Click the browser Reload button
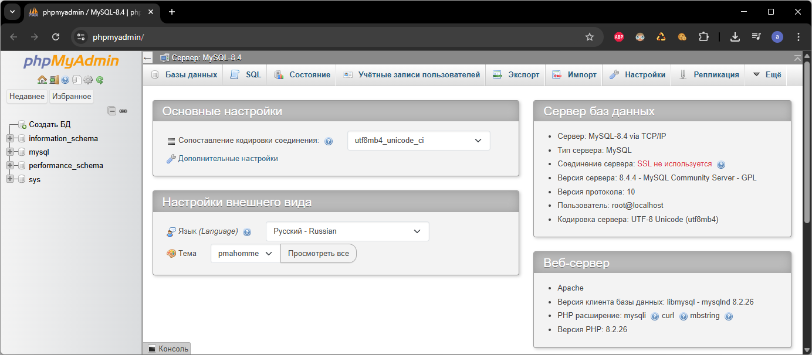 (56, 37)
